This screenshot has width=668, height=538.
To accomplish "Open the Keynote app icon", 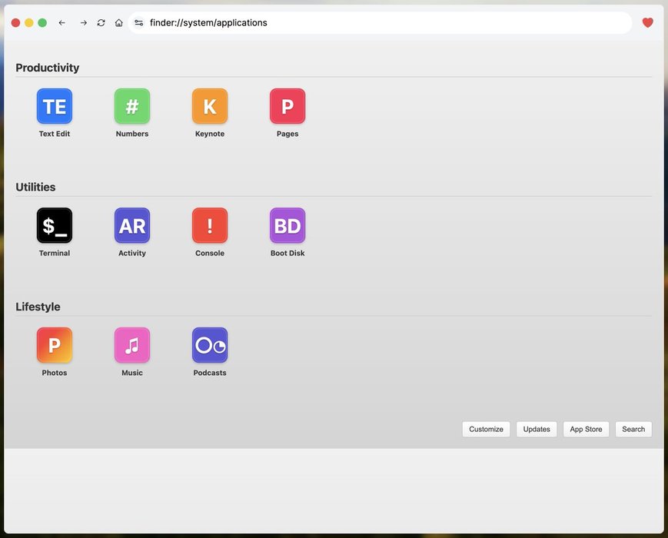I will point(210,106).
